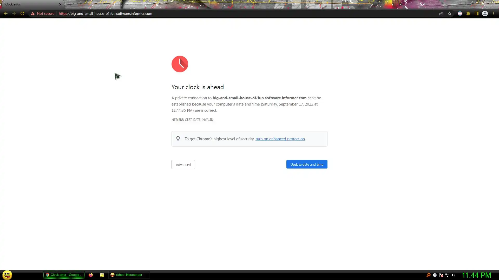Open a new tab with plus button
The height and width of the screenshot is (280, 499).
click(x=70, y=4)
